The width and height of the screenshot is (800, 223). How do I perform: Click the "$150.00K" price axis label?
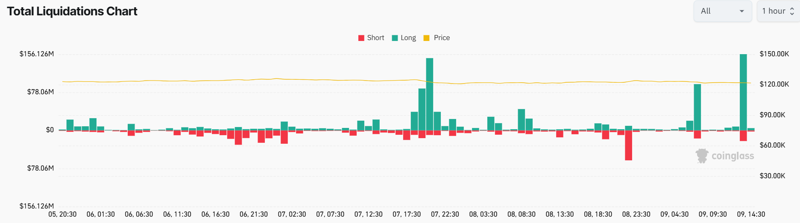[x=774, y=54]
